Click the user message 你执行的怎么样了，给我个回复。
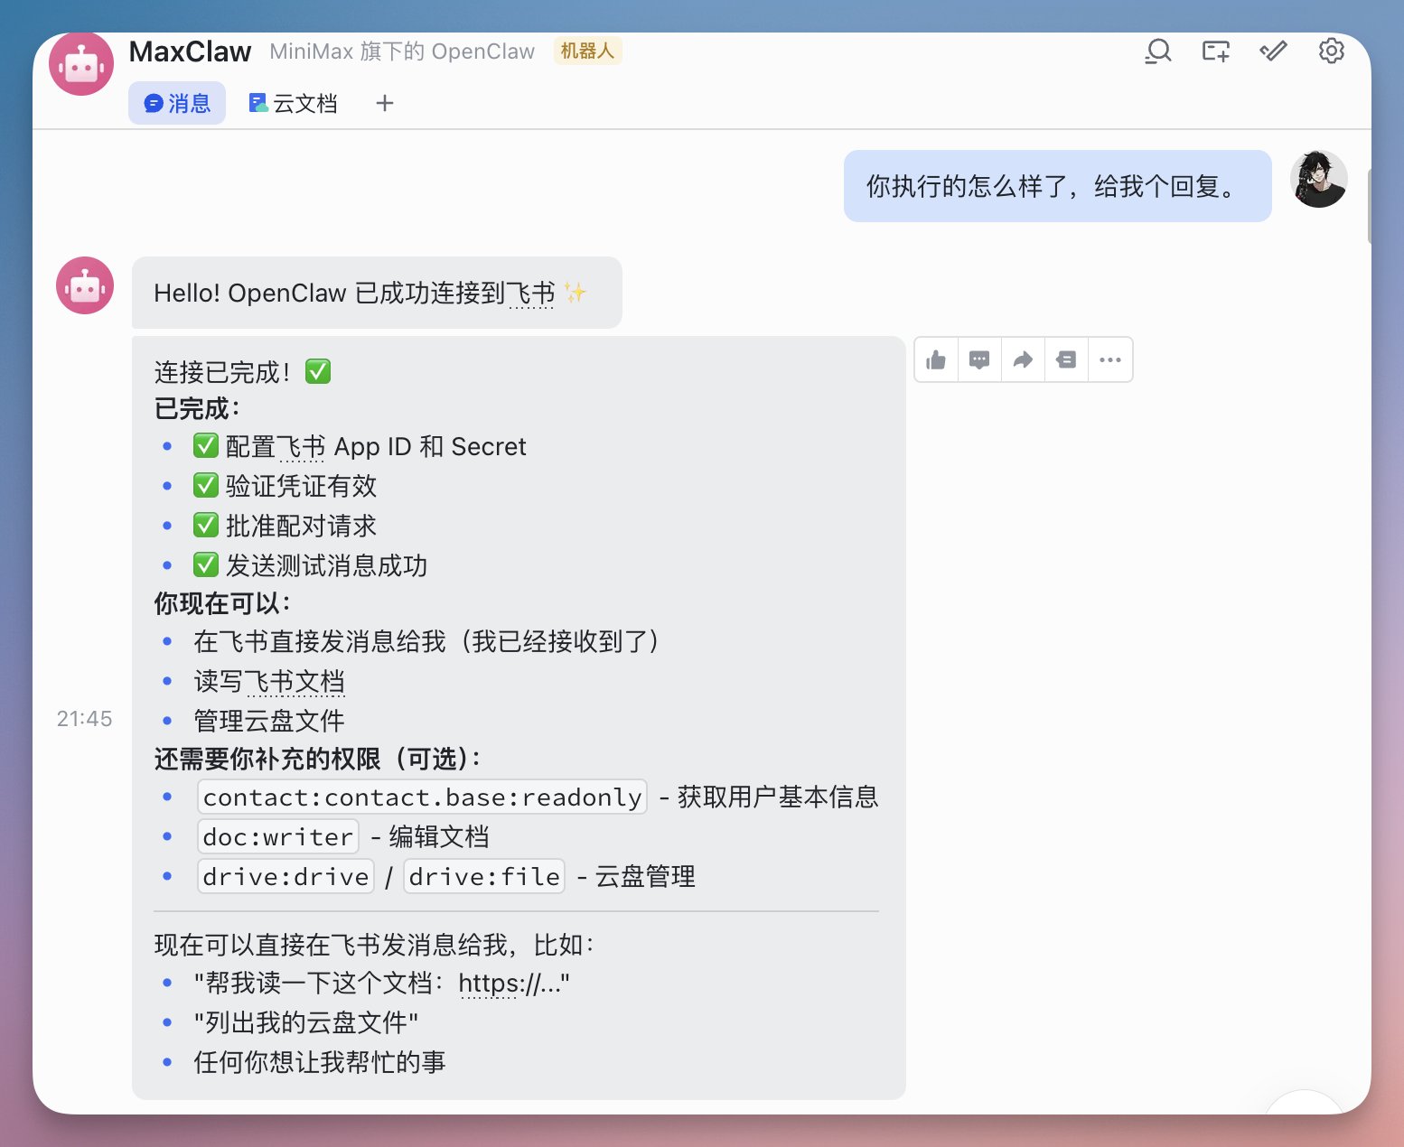The width and height of the screenshot is (1404, 1147). pos(1058,186)
